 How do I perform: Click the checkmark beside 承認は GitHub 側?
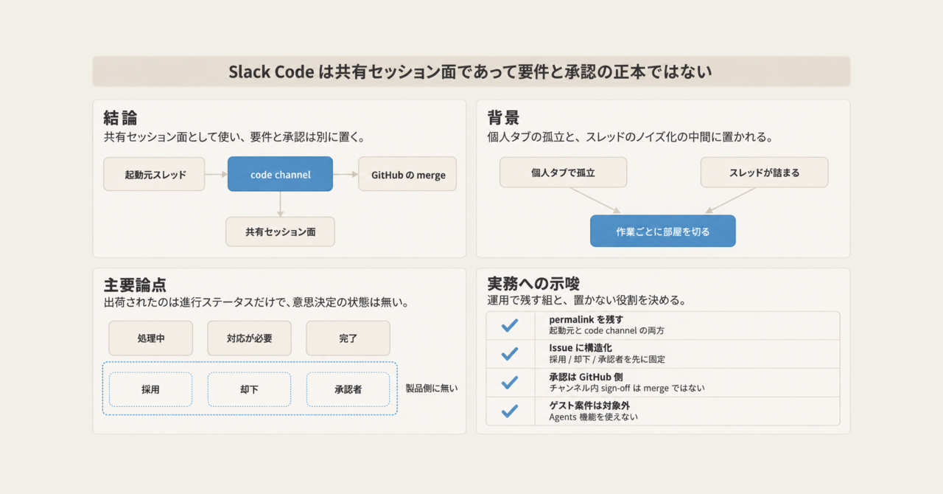coord(510,383)
